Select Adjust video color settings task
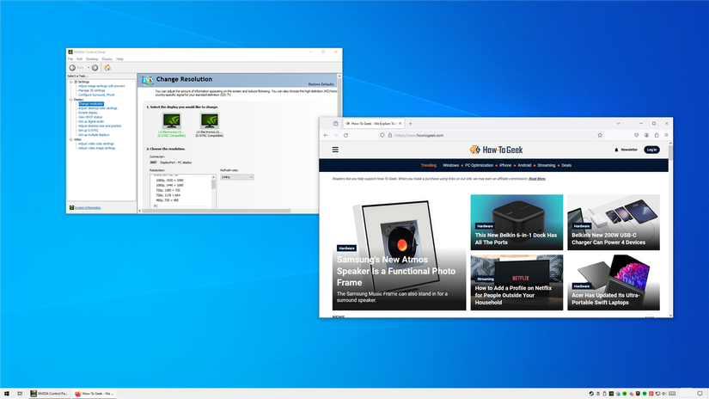Viewport: 709px width, 399px height. tap(96, 144)
